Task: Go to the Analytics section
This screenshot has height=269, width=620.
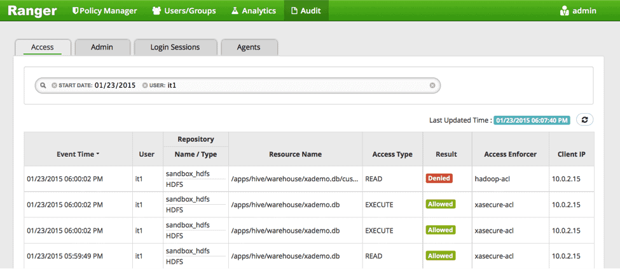Action: 253,11
